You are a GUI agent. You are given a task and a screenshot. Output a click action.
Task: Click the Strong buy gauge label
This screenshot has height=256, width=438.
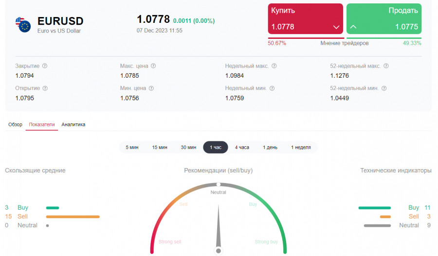[266, 242]
